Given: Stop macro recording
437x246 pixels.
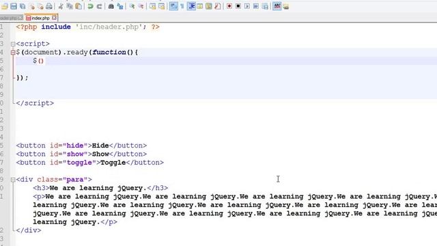Looking at the screenshot, I should tap(238, 6).
